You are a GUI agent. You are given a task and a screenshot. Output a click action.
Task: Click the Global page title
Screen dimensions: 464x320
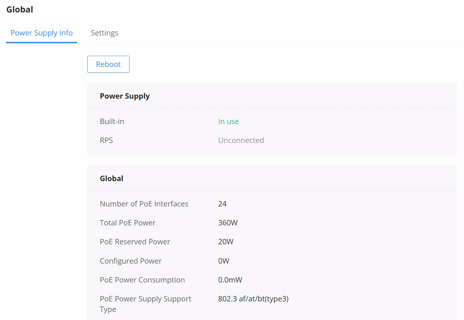[x=20, y=9]
